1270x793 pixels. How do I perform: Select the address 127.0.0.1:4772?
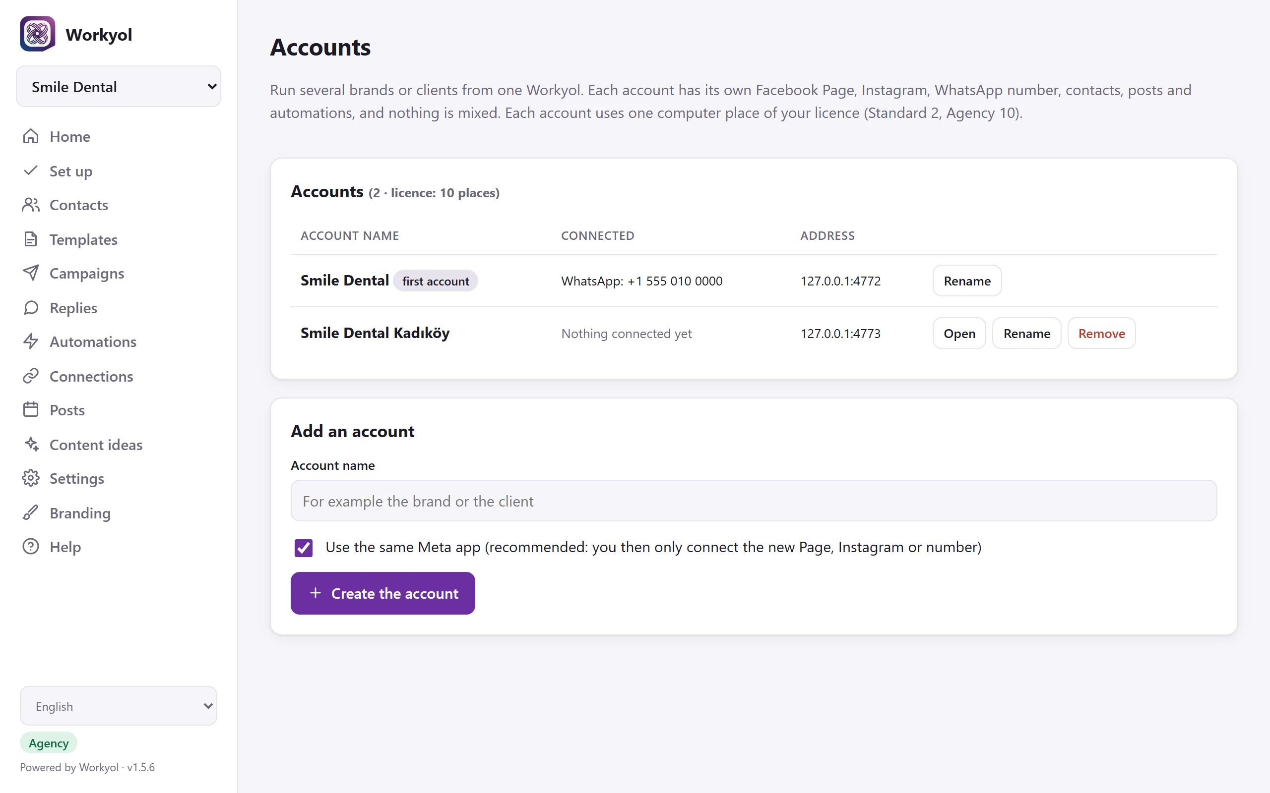coord(840,281)
